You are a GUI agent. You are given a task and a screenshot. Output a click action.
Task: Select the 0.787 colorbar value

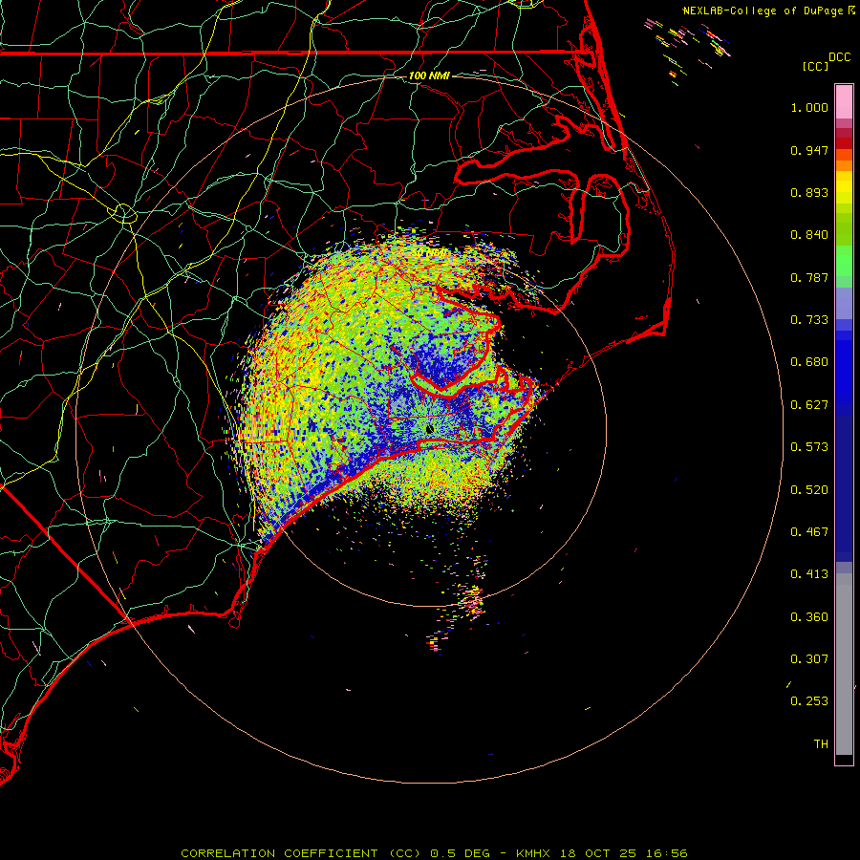(x=809, y=277)
